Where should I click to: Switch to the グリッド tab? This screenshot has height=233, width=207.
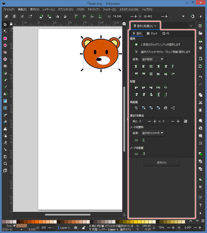[152, 33]
